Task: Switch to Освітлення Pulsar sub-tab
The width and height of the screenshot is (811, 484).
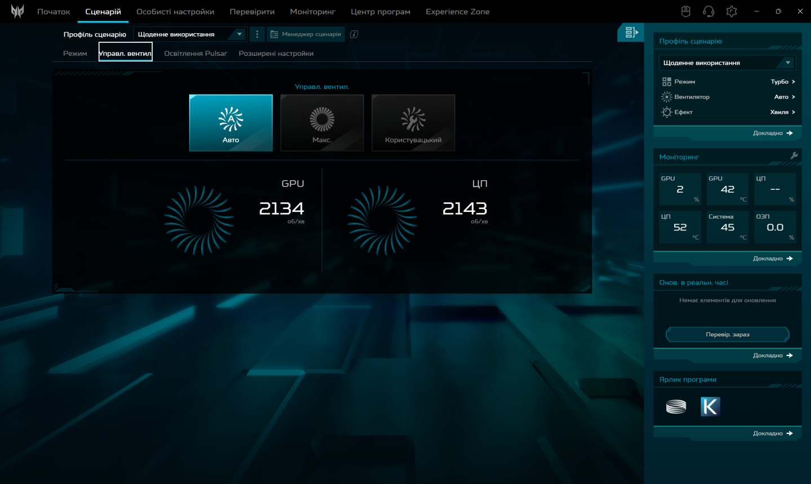Action: [195, 54]
